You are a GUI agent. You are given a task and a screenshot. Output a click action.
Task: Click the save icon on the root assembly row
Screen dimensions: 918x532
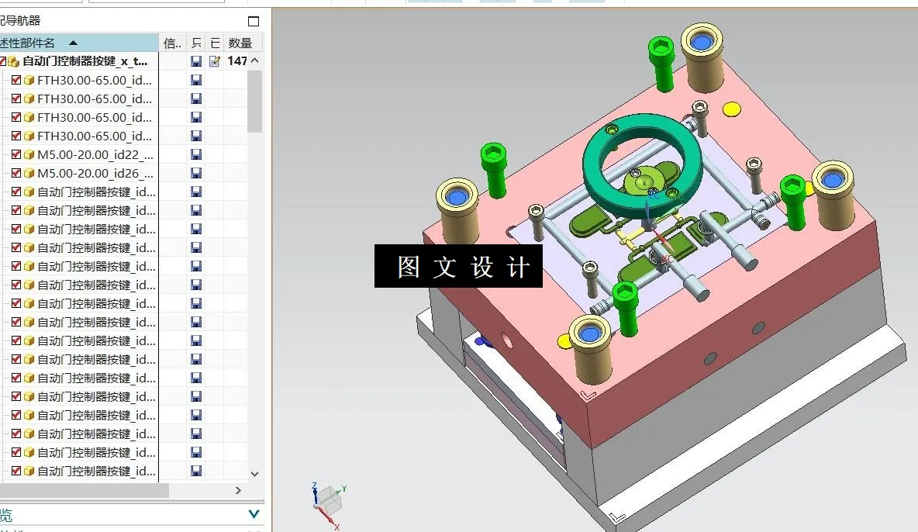[196, 60]
